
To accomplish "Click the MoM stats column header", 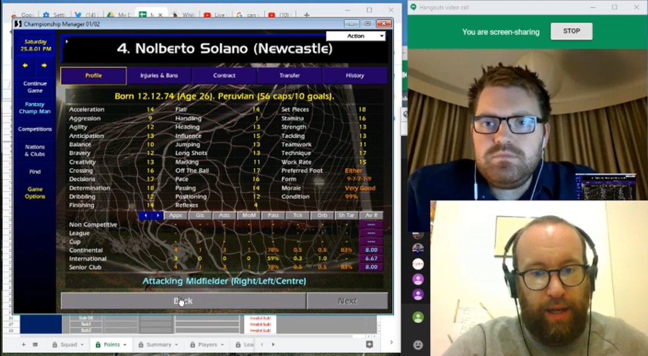I will 249,215.
